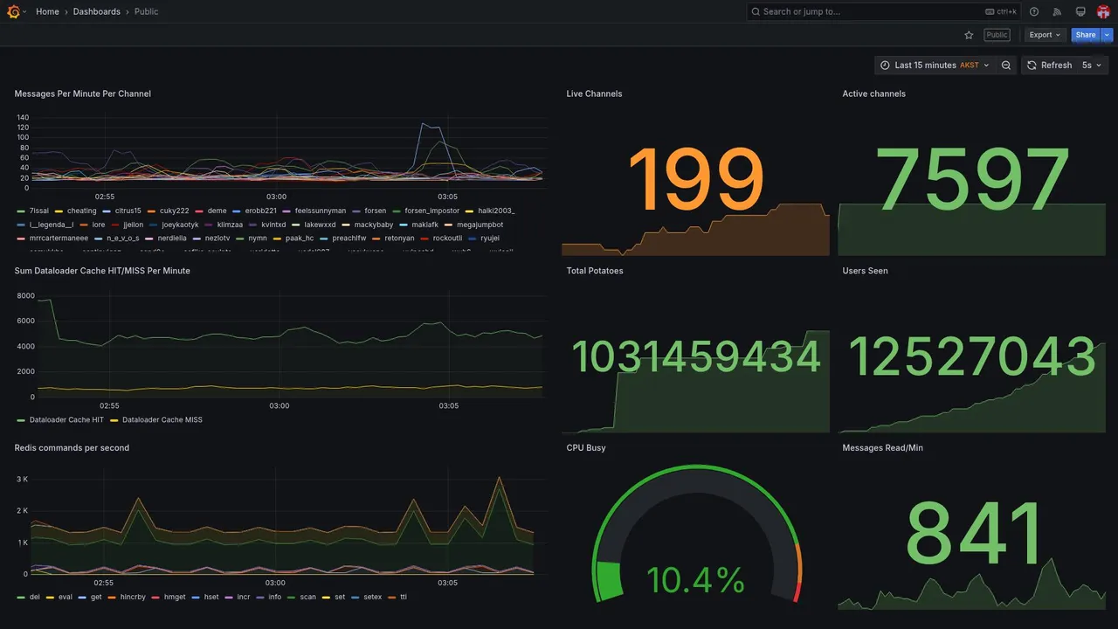The width and height of the screenshot is (1118, 629).
Task: Select eval in the Redis legend
Action: tap(66, 597)
